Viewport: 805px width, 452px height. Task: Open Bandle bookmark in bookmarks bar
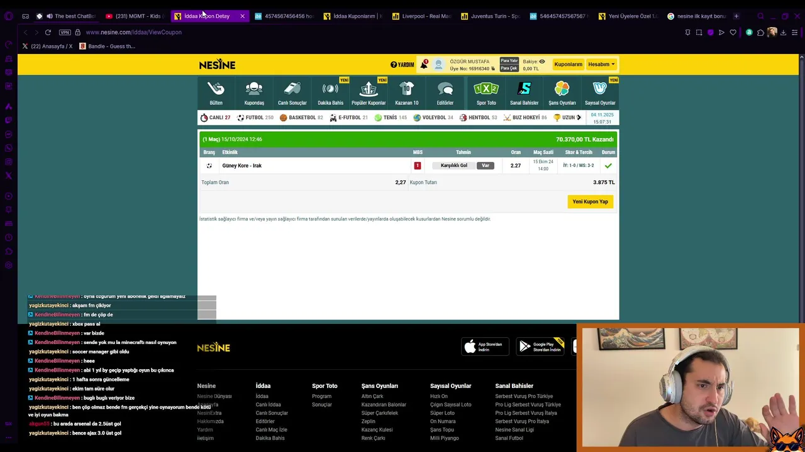coord(107,46)
